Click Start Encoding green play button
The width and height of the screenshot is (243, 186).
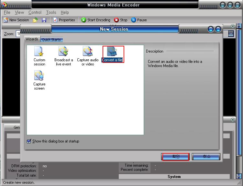coord(96,20)
